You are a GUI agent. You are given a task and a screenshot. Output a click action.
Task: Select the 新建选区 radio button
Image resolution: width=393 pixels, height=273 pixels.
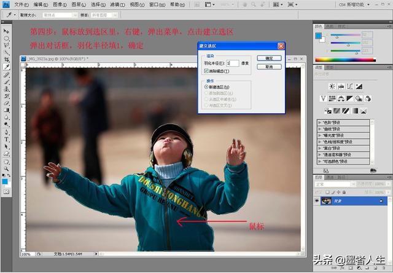pyautogui.click(x=207, y=87)
